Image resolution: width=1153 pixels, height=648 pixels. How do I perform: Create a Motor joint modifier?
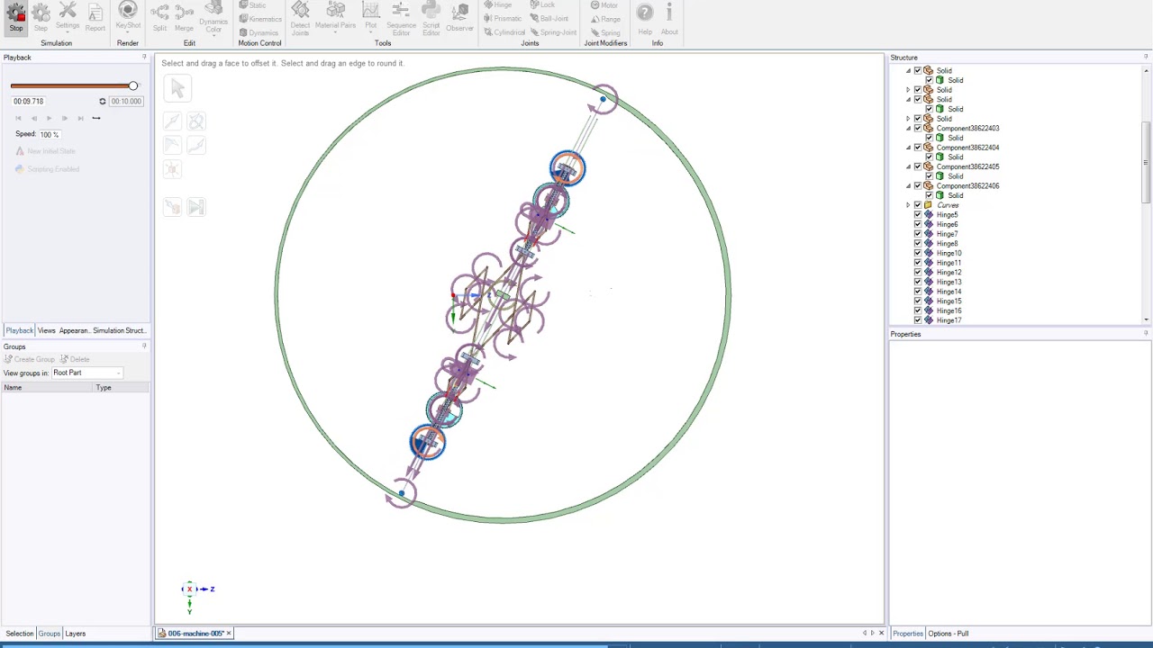(604, 5)
